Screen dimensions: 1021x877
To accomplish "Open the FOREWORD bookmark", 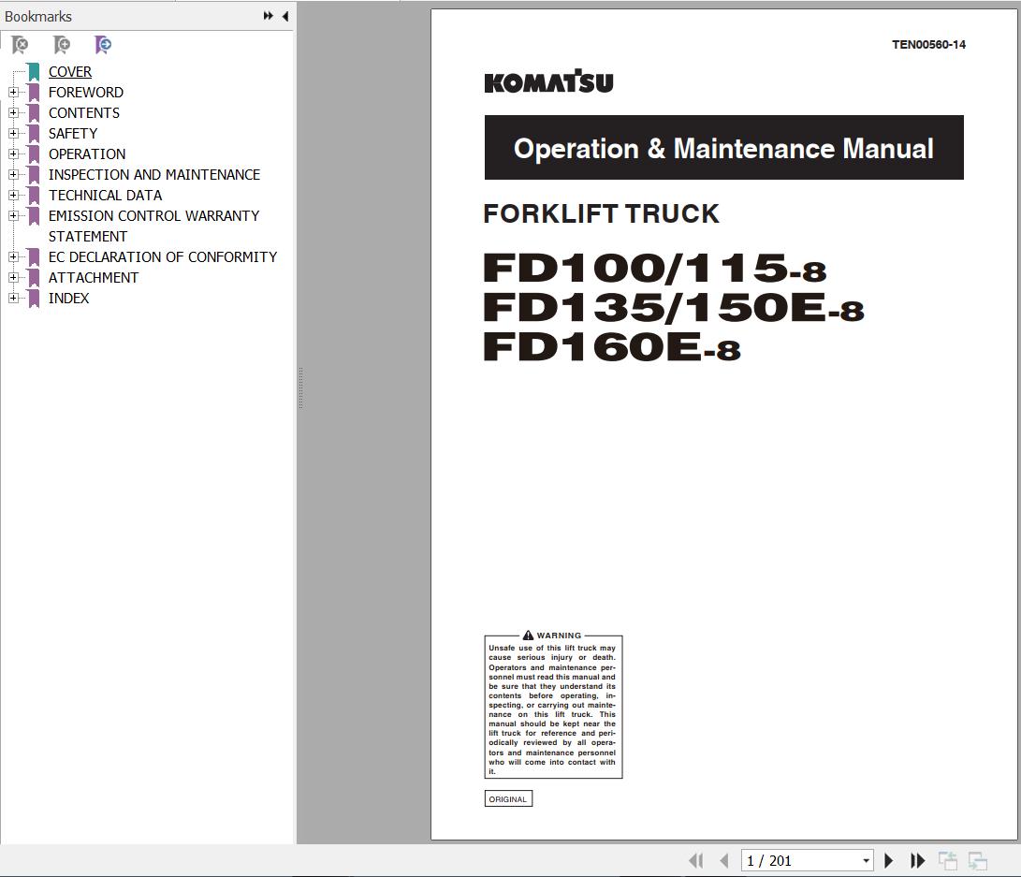I will (86, 93).
